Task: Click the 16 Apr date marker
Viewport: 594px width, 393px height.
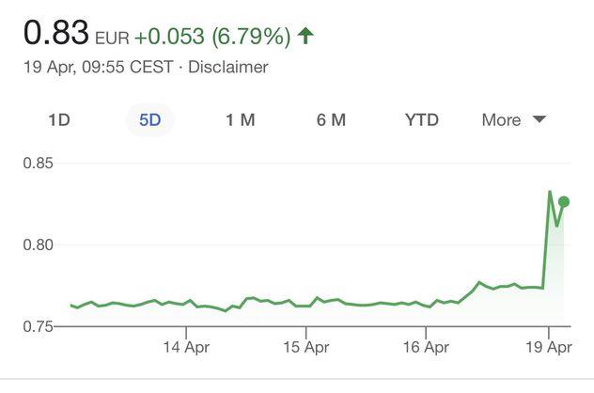Action: [x=425, y=347]
